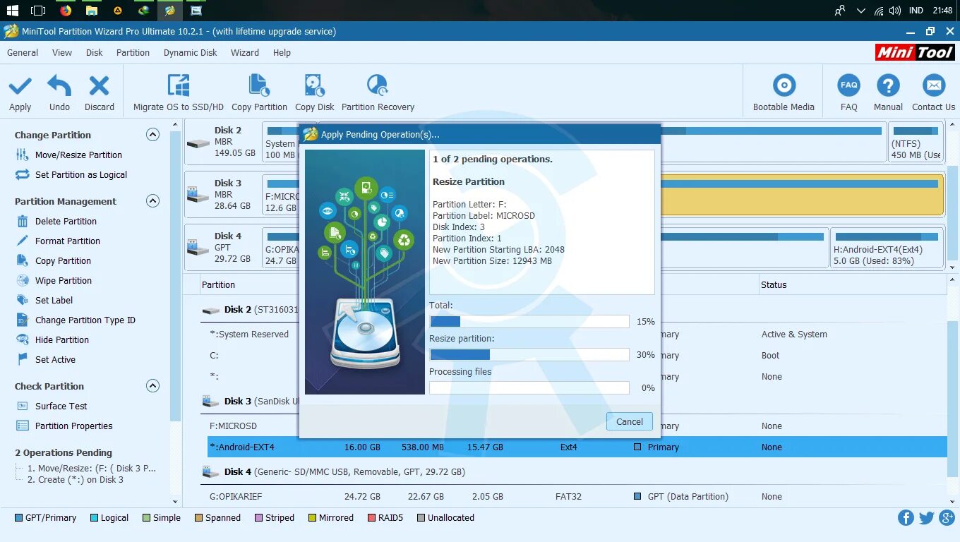Select the F:MICROSD partition row

[x=577, y=426]
